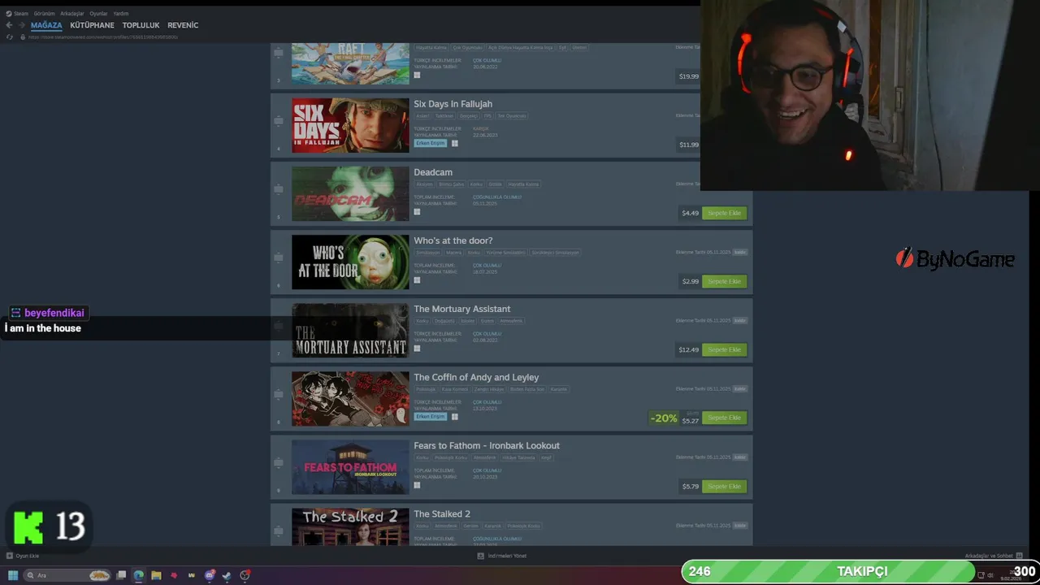Click the Windows platform icon under Who's at the door
Viewport: 1040px width, 585px height.
coord(417,279)
